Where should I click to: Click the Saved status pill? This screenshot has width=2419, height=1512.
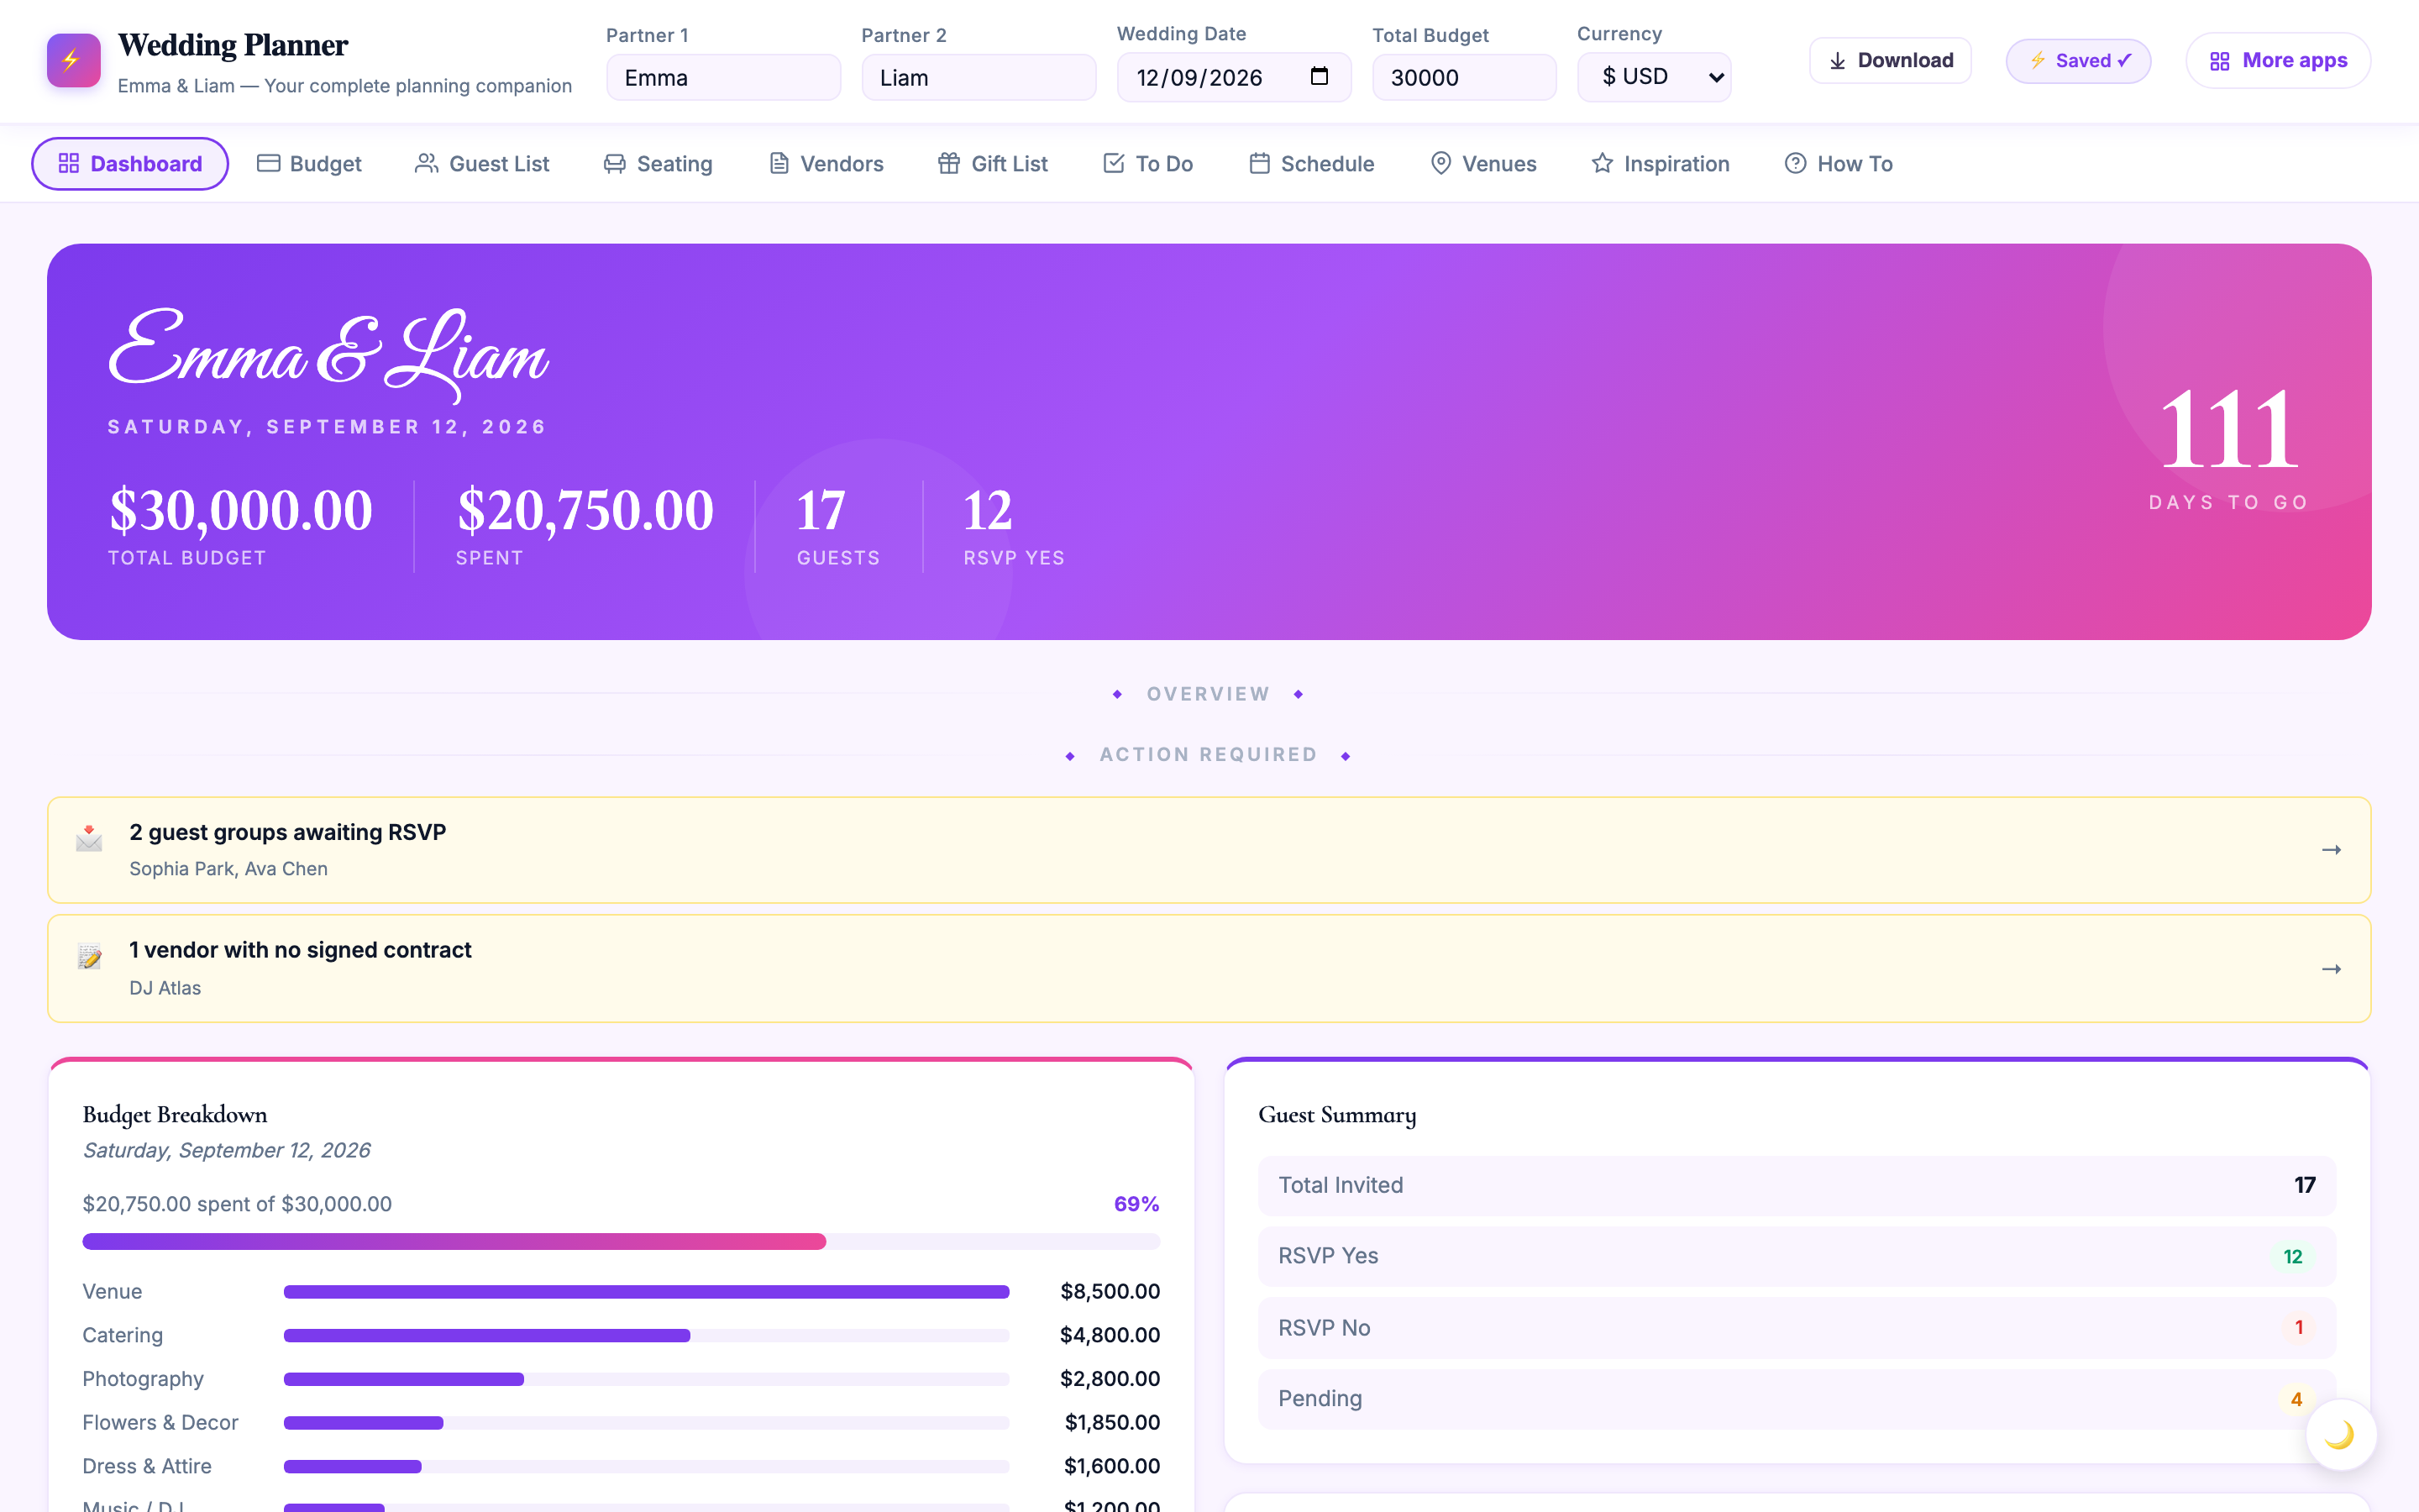(2078, 61)
